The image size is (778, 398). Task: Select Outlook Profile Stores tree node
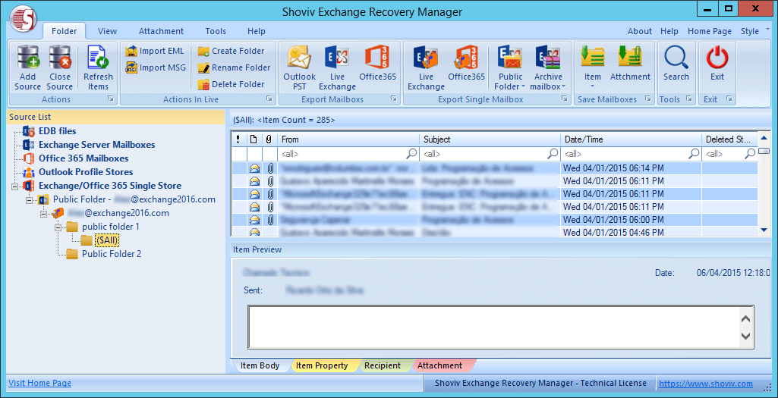[x=86, y=172]
